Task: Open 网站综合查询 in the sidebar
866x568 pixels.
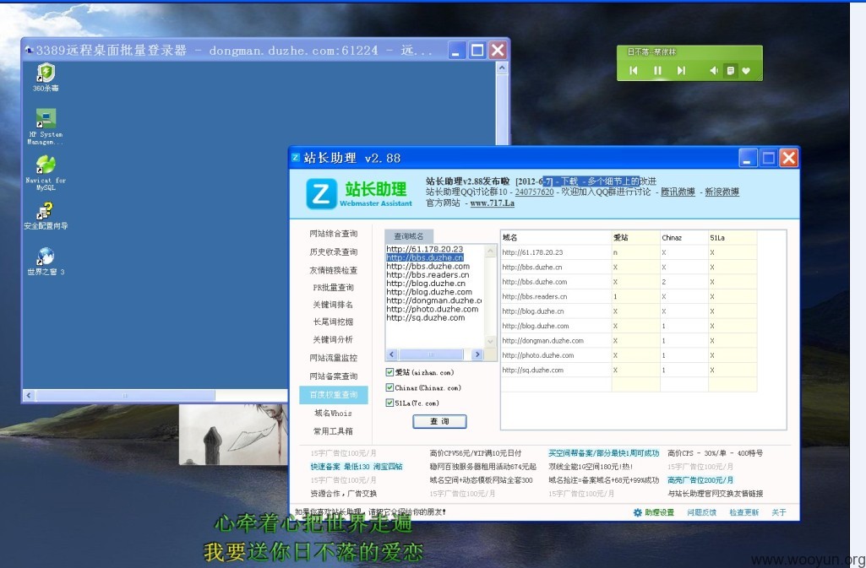Action: [x=334, y=233]
